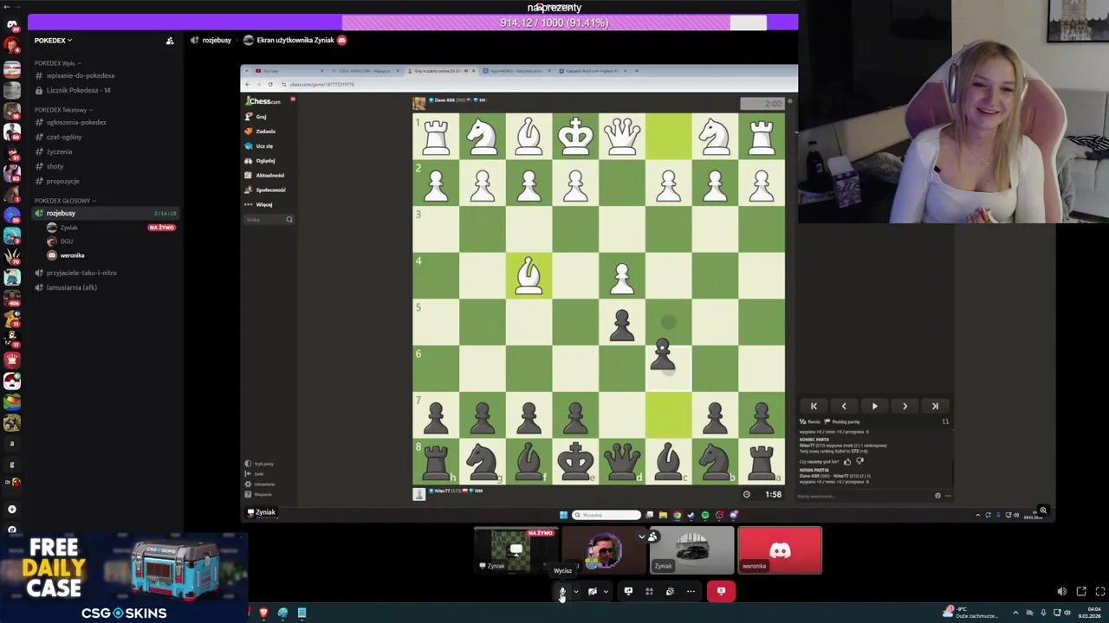Open more options ellipsis in call controls
Image resolution: width=1109 pixels, height=623 pixels.
[691, 591]
